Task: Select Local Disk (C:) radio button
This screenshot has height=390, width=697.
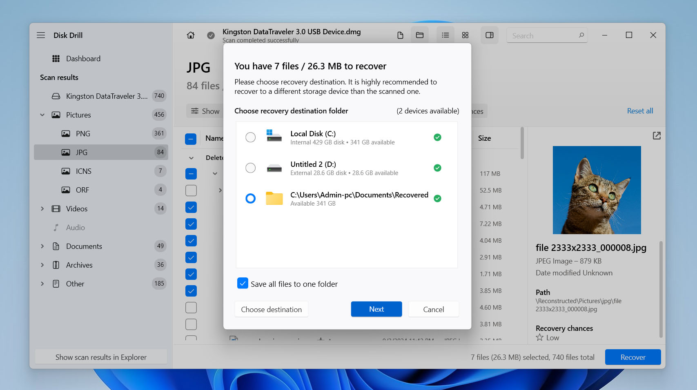Action: [x=250, y=137]
